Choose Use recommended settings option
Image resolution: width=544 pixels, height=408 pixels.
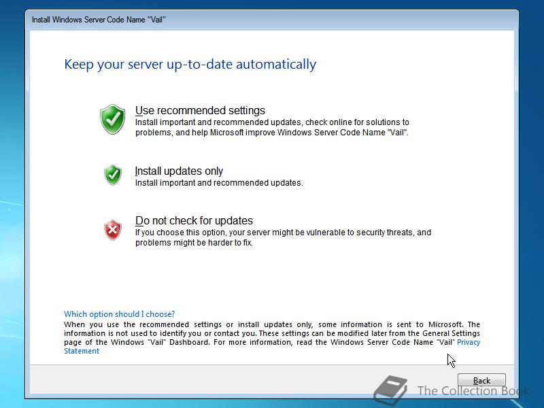pos(200,110)
